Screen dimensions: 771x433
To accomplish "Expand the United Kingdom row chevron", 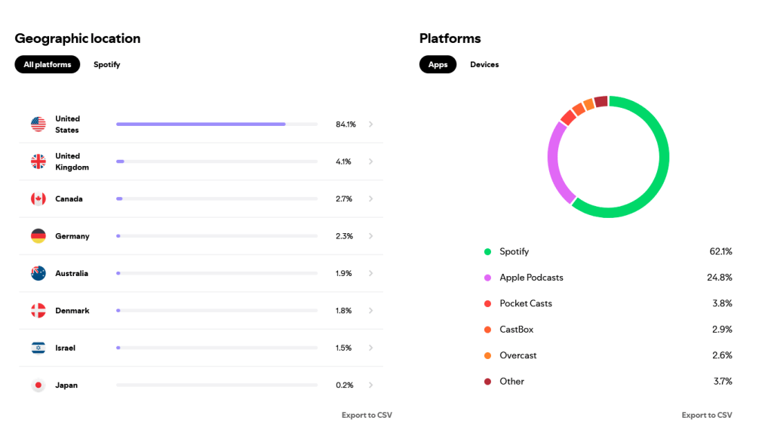I will (x=370, y=161).
